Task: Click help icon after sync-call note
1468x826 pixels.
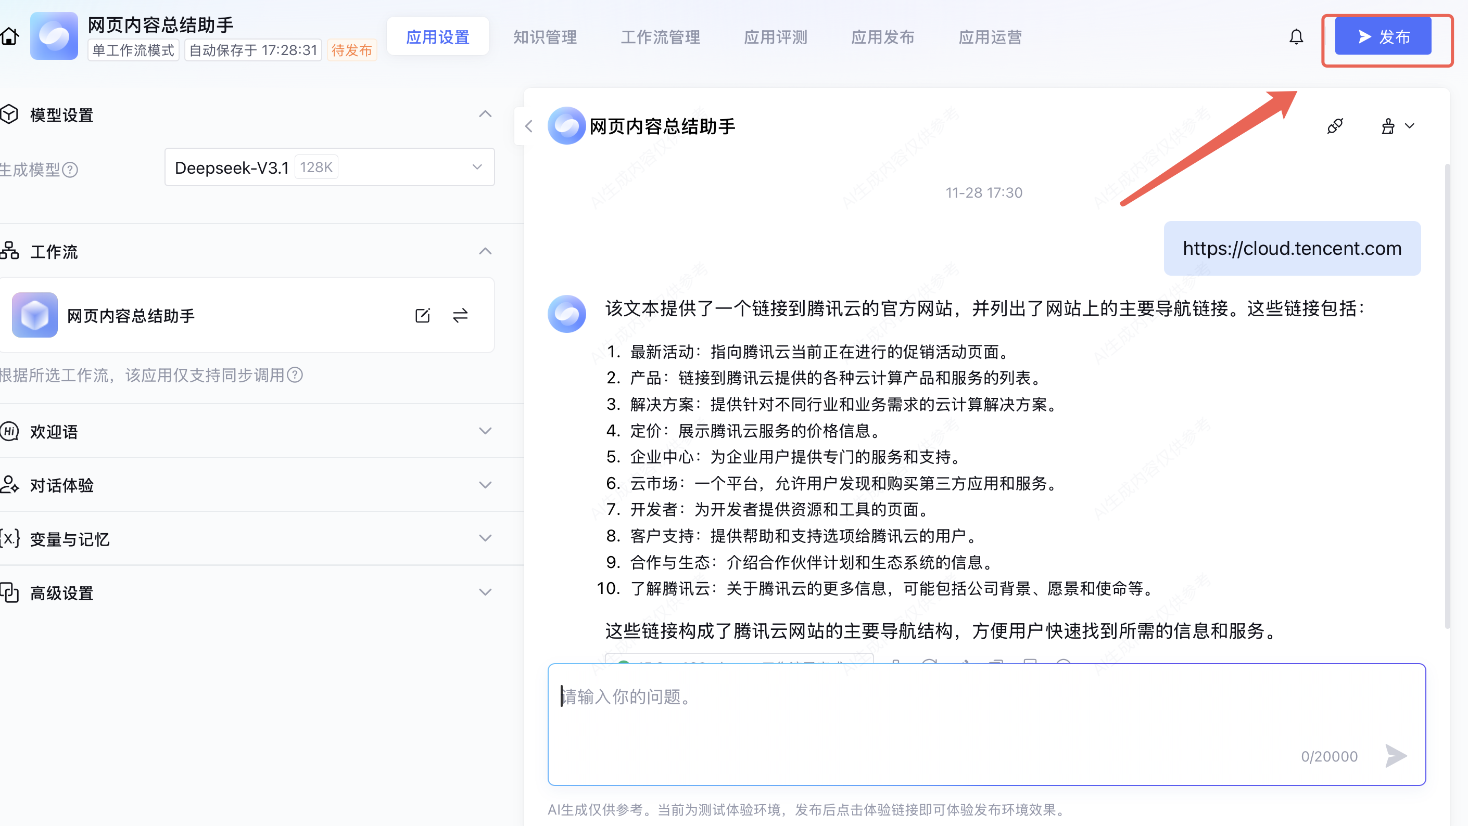Action: tap(295, 375)
